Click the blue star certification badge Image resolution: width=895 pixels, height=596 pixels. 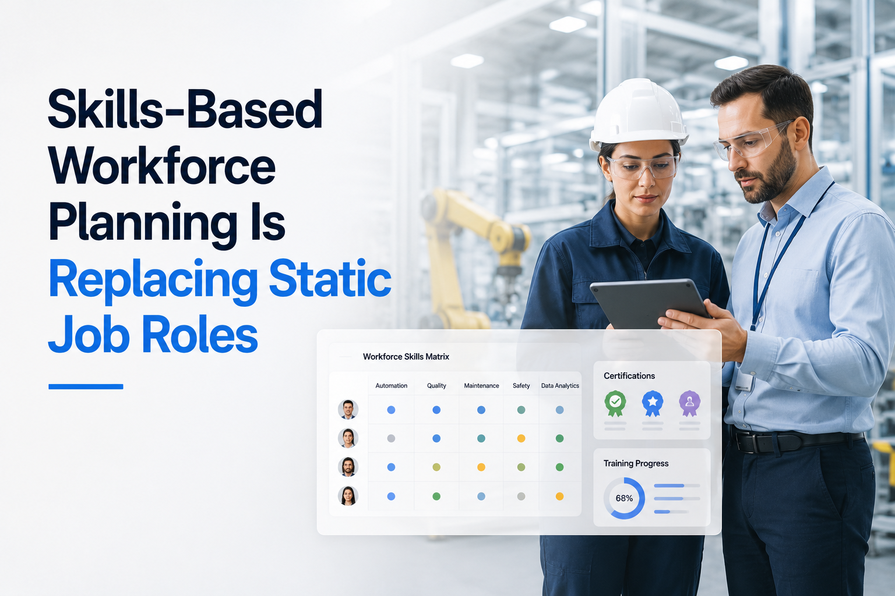pos(653,403)
